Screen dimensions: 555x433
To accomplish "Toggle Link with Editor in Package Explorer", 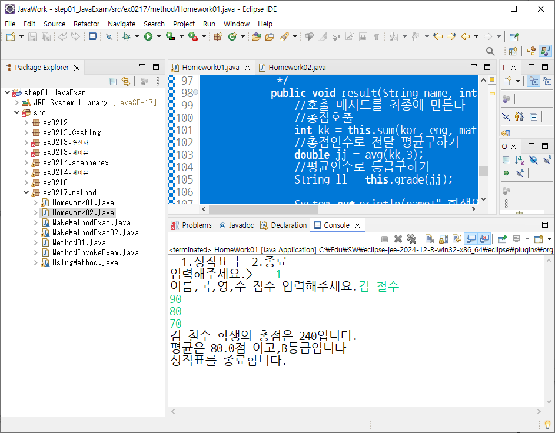I will [x=126, y=81].
